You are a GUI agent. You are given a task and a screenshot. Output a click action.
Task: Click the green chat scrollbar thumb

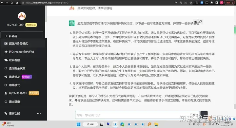coord(235,29)
